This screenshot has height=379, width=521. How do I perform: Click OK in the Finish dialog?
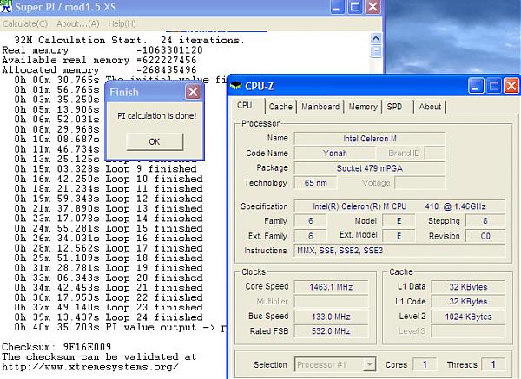tap(155, 141)
